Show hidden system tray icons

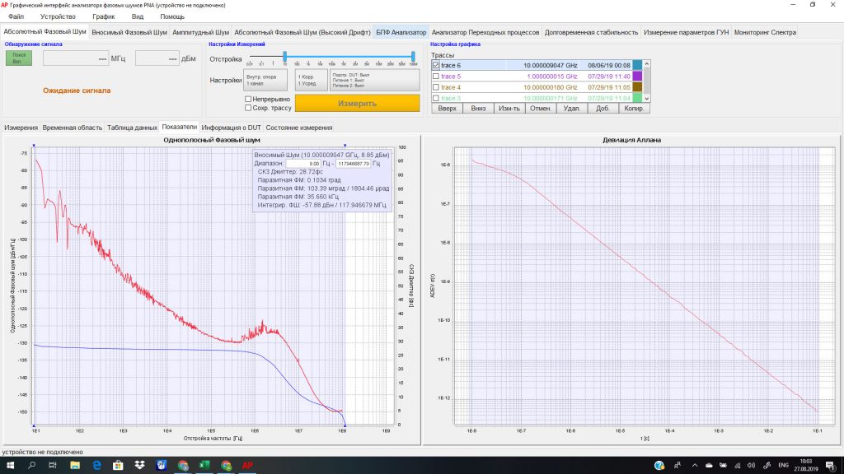point(694,465)
